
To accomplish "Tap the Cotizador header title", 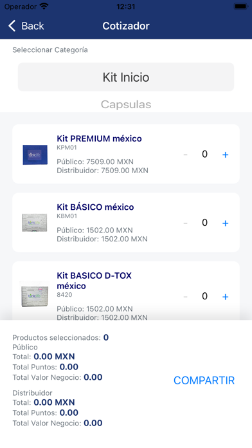I will coord(126,26).
